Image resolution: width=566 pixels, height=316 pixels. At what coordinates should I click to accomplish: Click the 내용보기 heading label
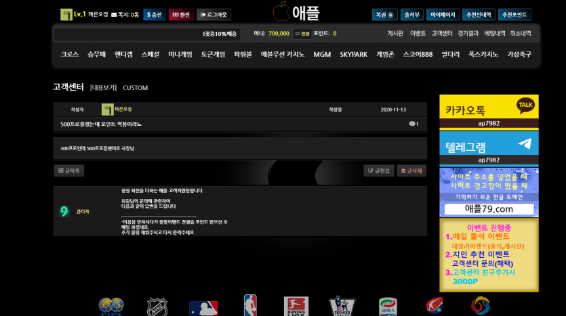[x=103, y=87]
